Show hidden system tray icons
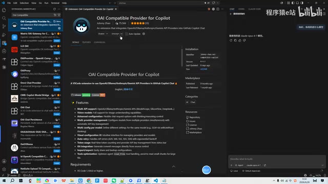This screenshot has height=184, width=328. pyautogui.click(x=274, y=180)
